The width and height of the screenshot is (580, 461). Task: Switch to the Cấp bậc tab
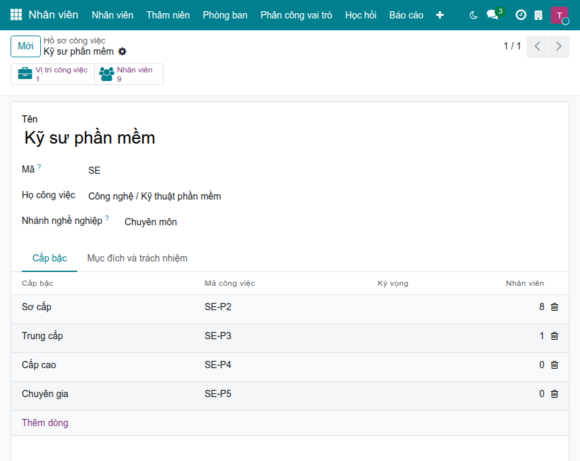49,258
